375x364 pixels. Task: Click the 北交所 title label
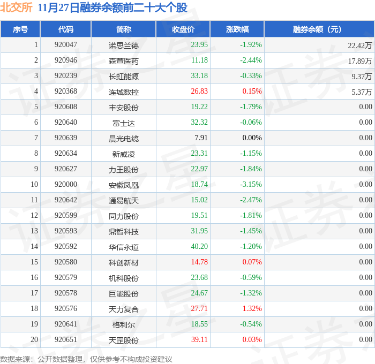(16, 7)
